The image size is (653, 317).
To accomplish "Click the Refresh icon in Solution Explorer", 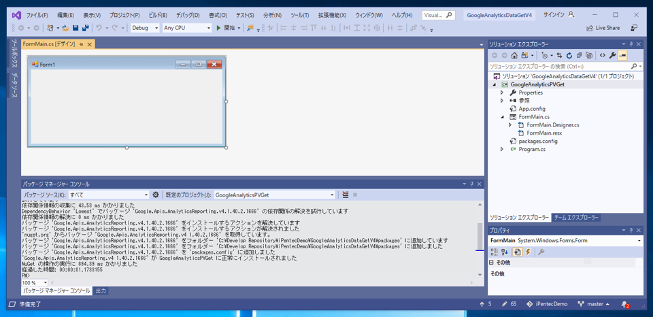I will click(569, 55).
